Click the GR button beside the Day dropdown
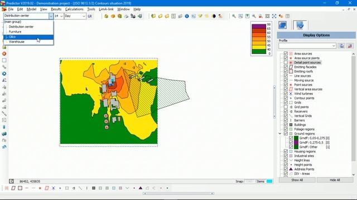 (90, 16)
